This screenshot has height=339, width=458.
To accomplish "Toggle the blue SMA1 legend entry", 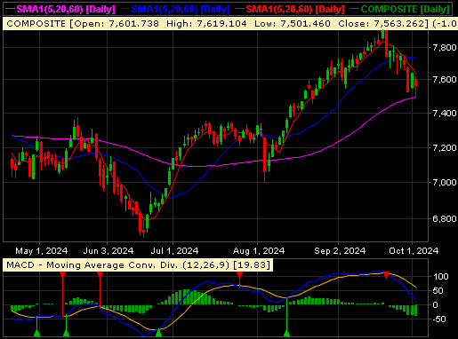I will 175,9.
